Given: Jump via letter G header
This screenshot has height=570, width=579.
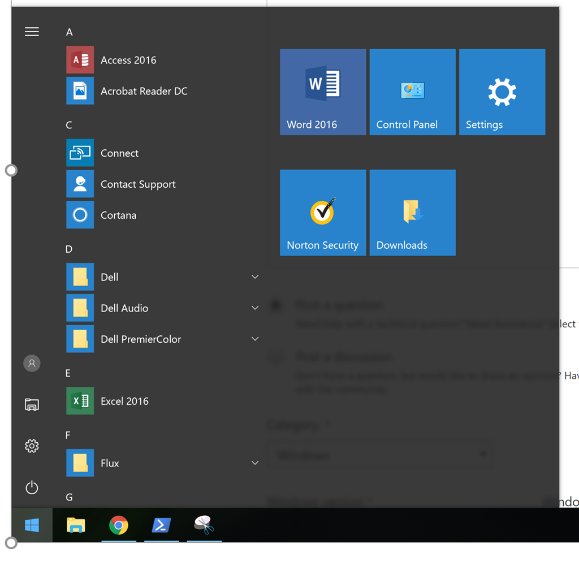Looking at the screenshot, I should click(69, 497).
